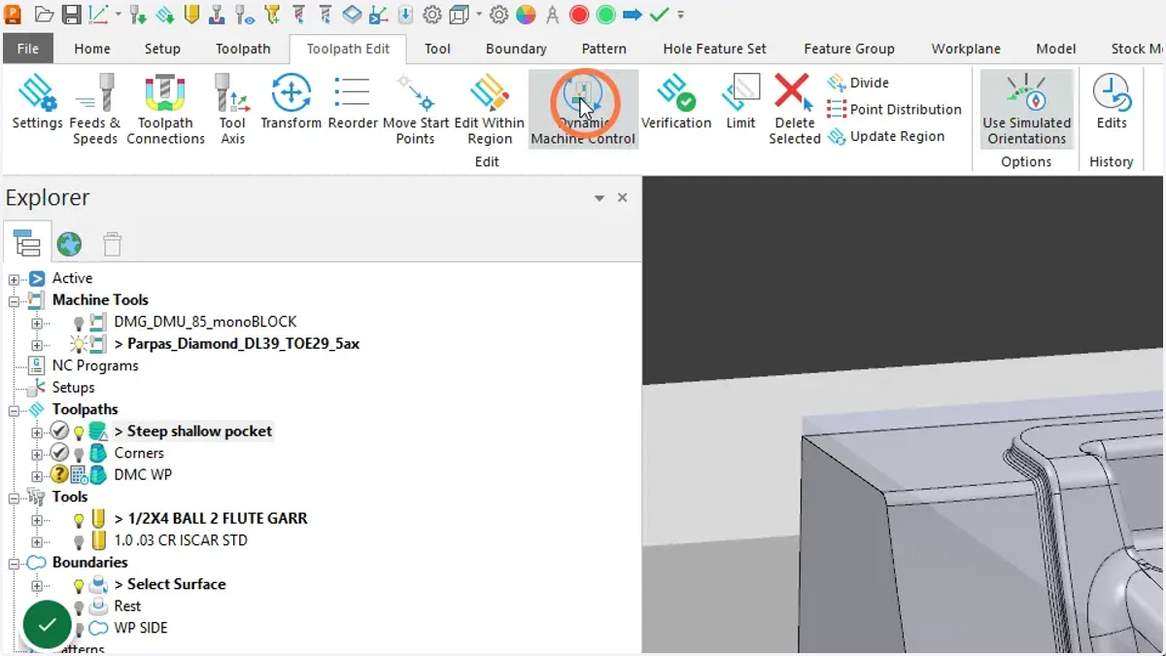Image resolution: width=1166 pixels, height=656 pixels.
Task: Open the Edits history tool
Action: click(x=1112, y=102)
